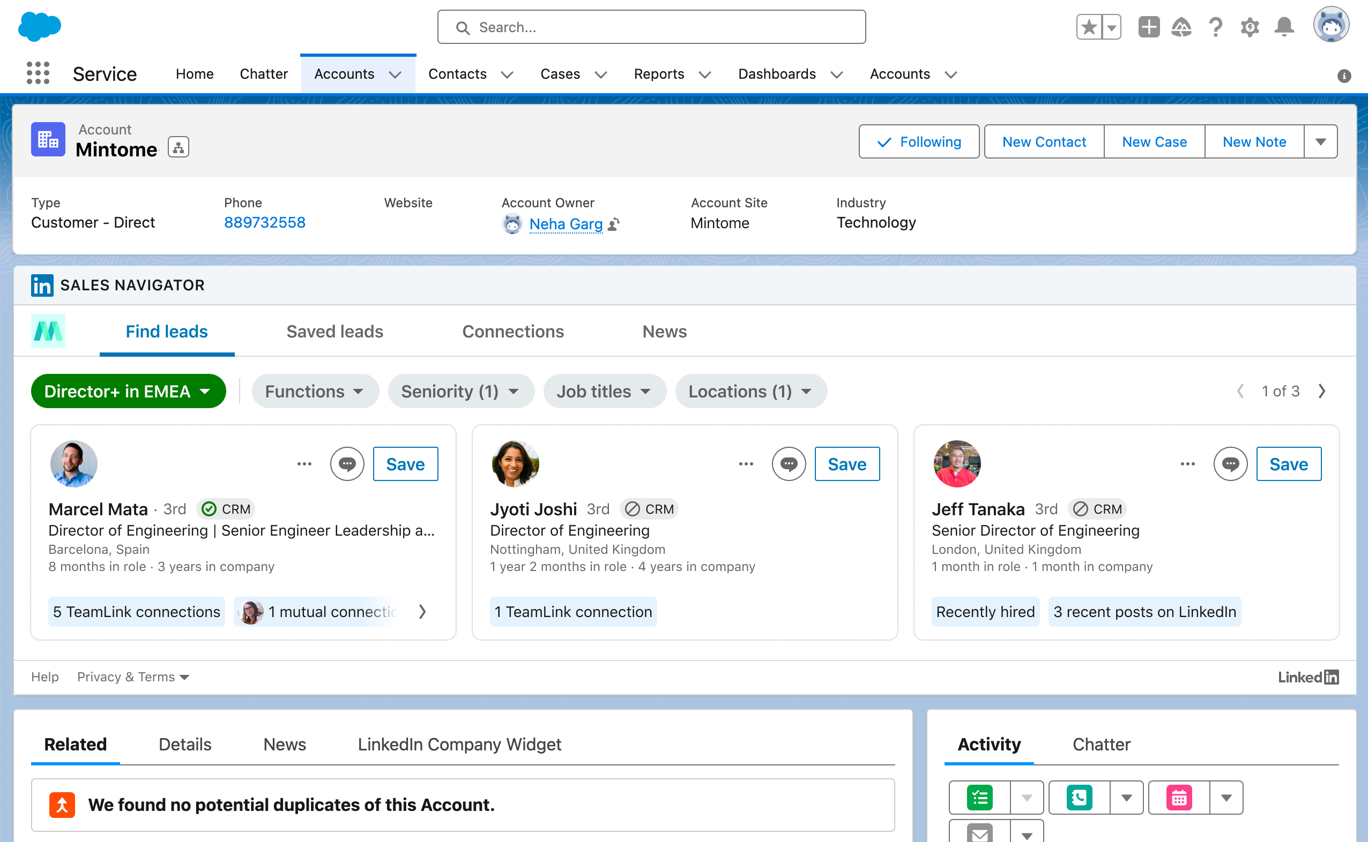
Task: Click the Email envelope activity icon
Action: pos(979,832)
